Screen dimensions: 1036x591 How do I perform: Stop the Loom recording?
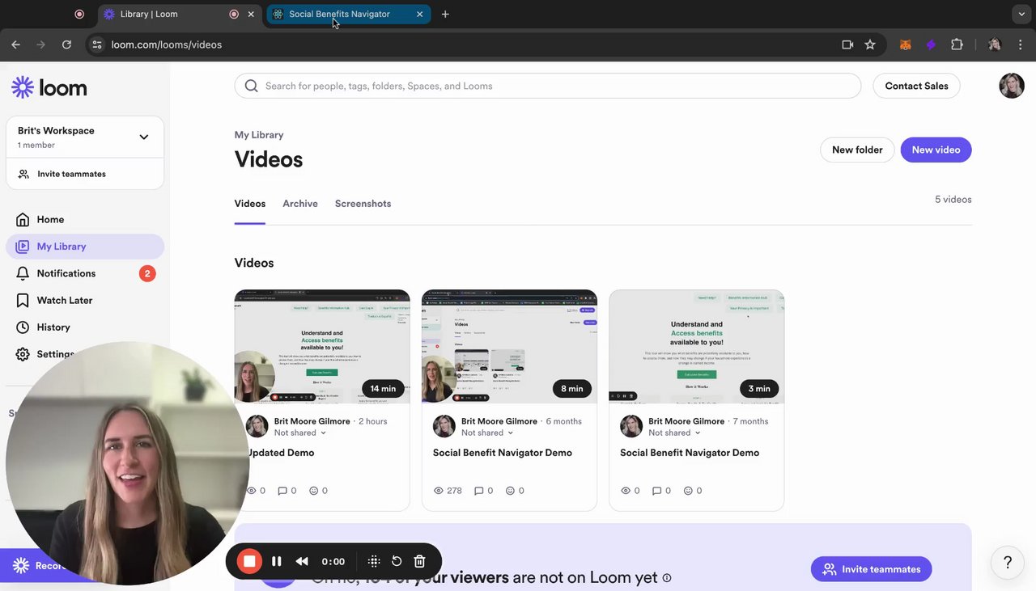(249, 561)
